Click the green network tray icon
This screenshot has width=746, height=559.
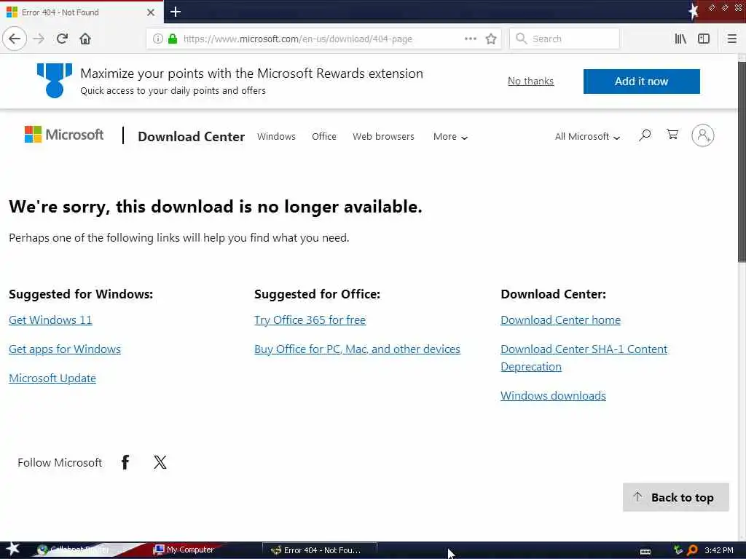coord(678,550)
